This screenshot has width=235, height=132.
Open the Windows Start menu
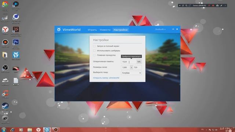tap(3, 129)
